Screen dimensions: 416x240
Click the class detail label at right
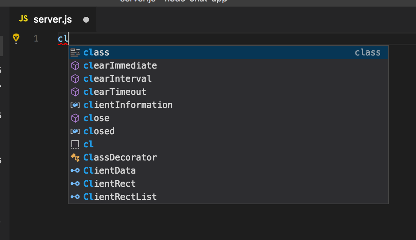pos(368,53)
